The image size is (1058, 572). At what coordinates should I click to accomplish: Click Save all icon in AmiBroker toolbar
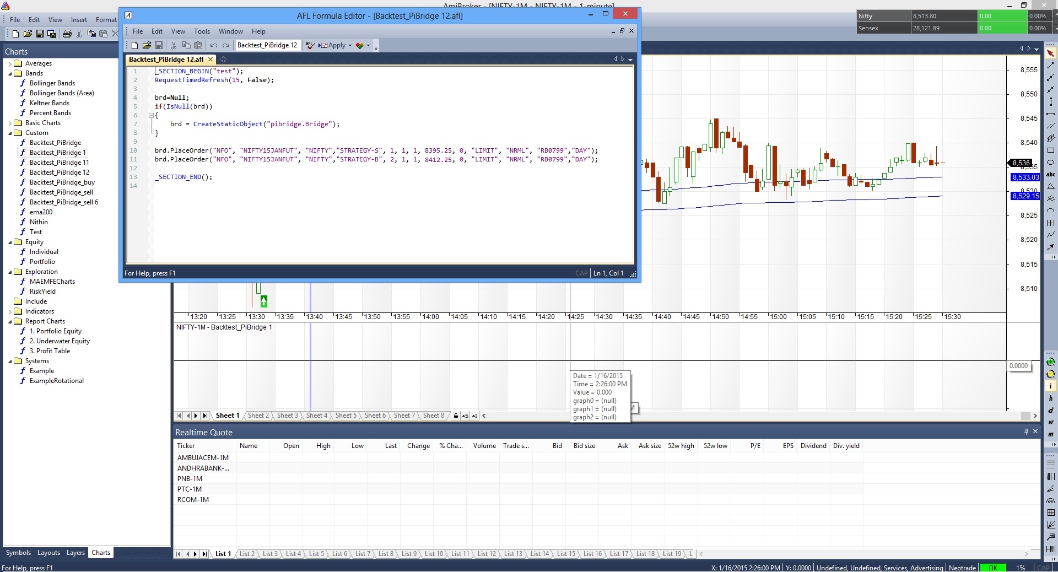click(x=52, y=34)
